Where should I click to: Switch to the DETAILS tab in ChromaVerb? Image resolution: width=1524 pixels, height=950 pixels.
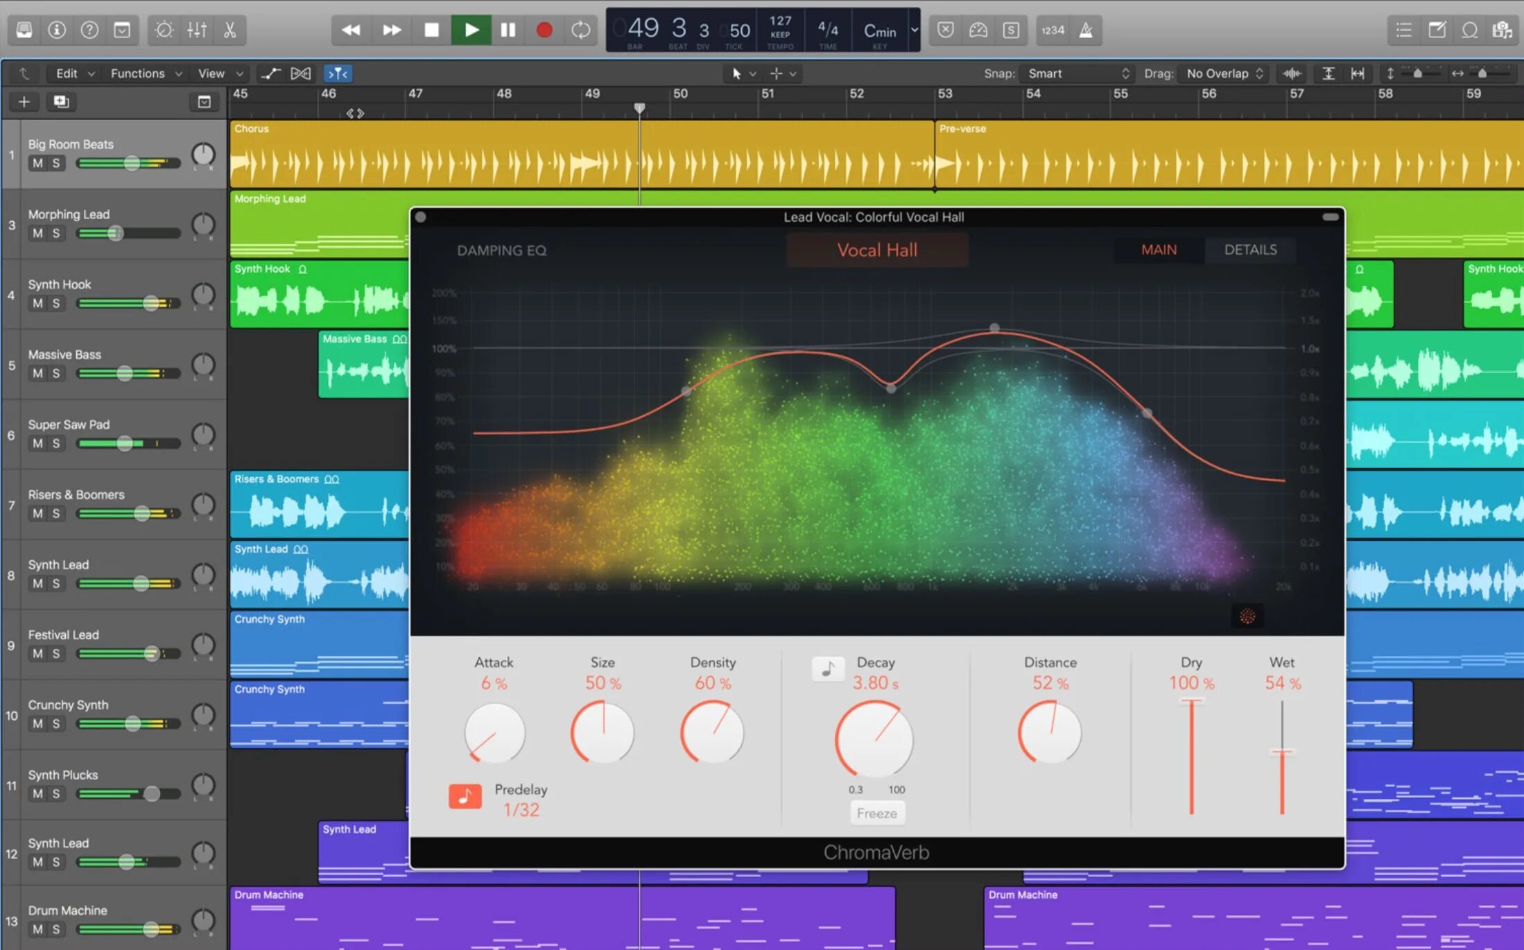(1250, 250)
